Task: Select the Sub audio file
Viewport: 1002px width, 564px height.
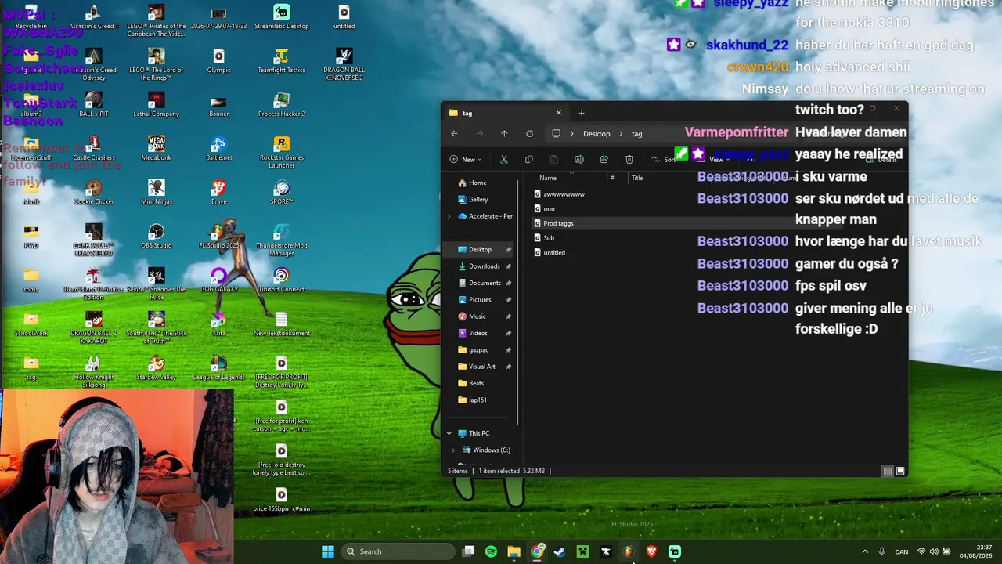Action: tap(549, 238)
